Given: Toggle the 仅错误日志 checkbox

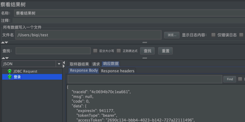Looking at the screenshot, I should coord(213,35).
